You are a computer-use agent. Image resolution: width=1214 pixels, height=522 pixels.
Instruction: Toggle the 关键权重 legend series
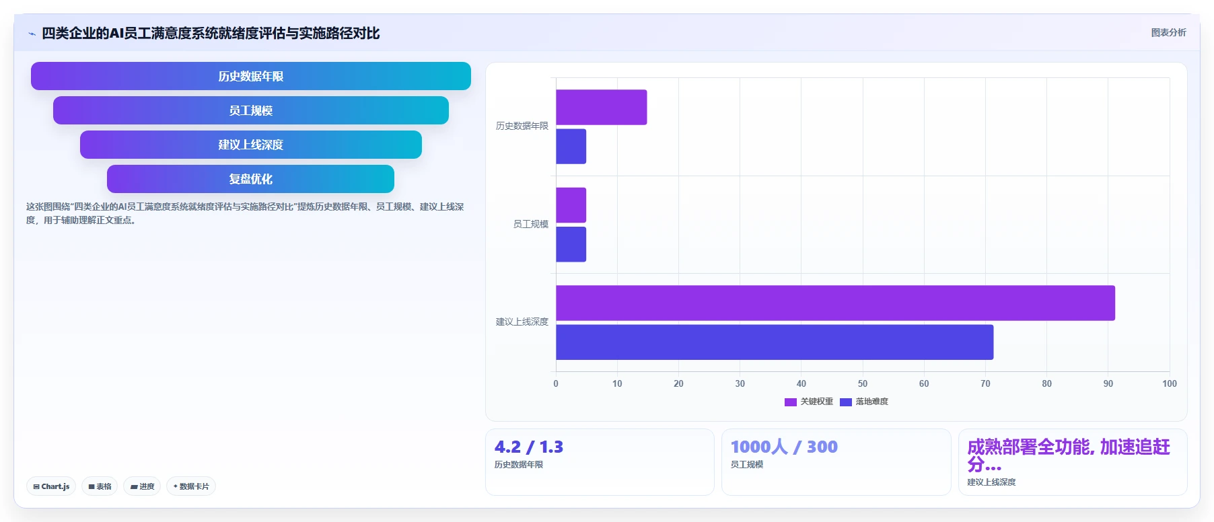click(809, 402)
